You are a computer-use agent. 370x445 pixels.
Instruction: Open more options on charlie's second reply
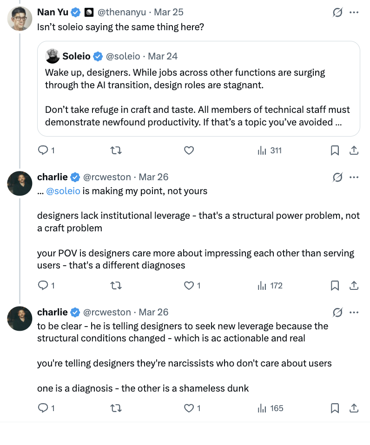(x=354, y=313)
